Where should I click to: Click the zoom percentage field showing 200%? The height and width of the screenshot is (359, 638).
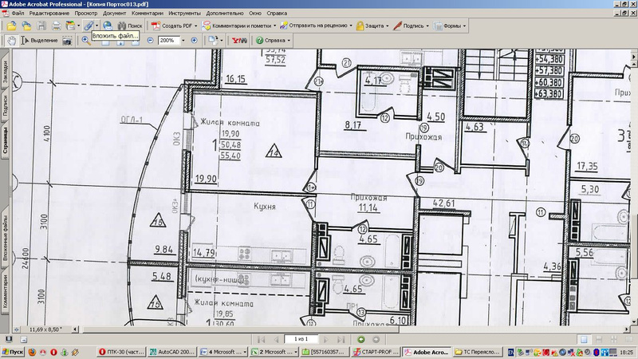(167, 40)
